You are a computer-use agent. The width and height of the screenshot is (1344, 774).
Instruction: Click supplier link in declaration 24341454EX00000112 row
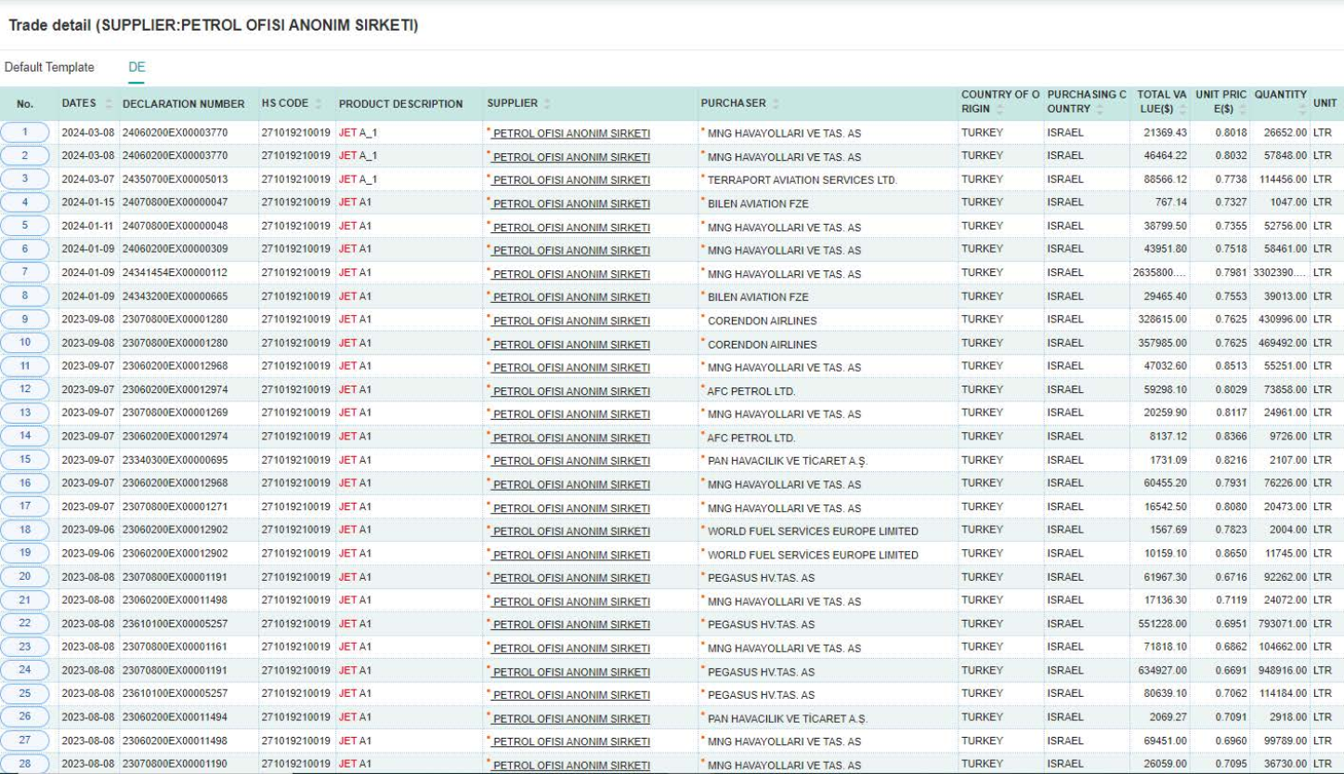pyautogui.click(x=571, y=274)
